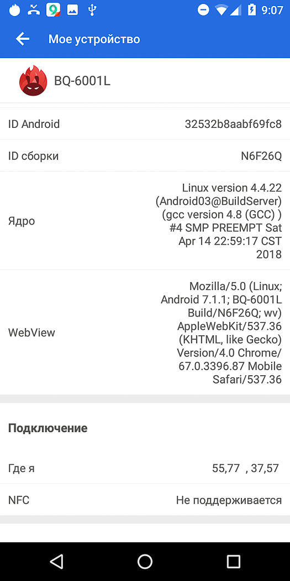Image resolution: width=290 pixels, height=581 pixels.
Task: Tap the Android back navigation button
Action: coord(56,562)
